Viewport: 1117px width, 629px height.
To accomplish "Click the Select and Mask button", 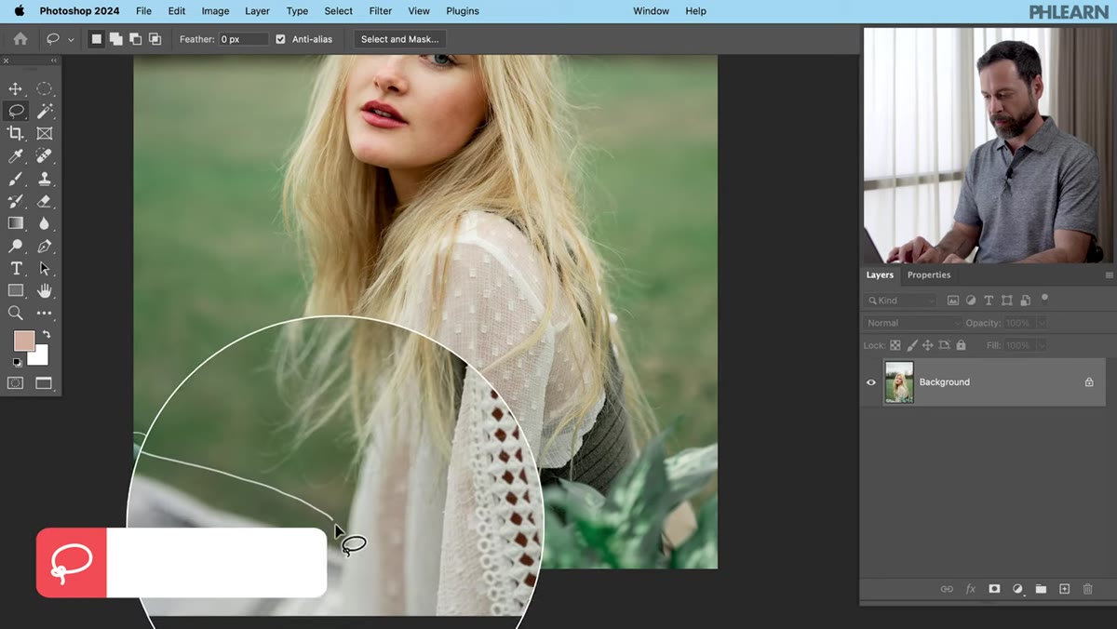I will coord(400,39).
